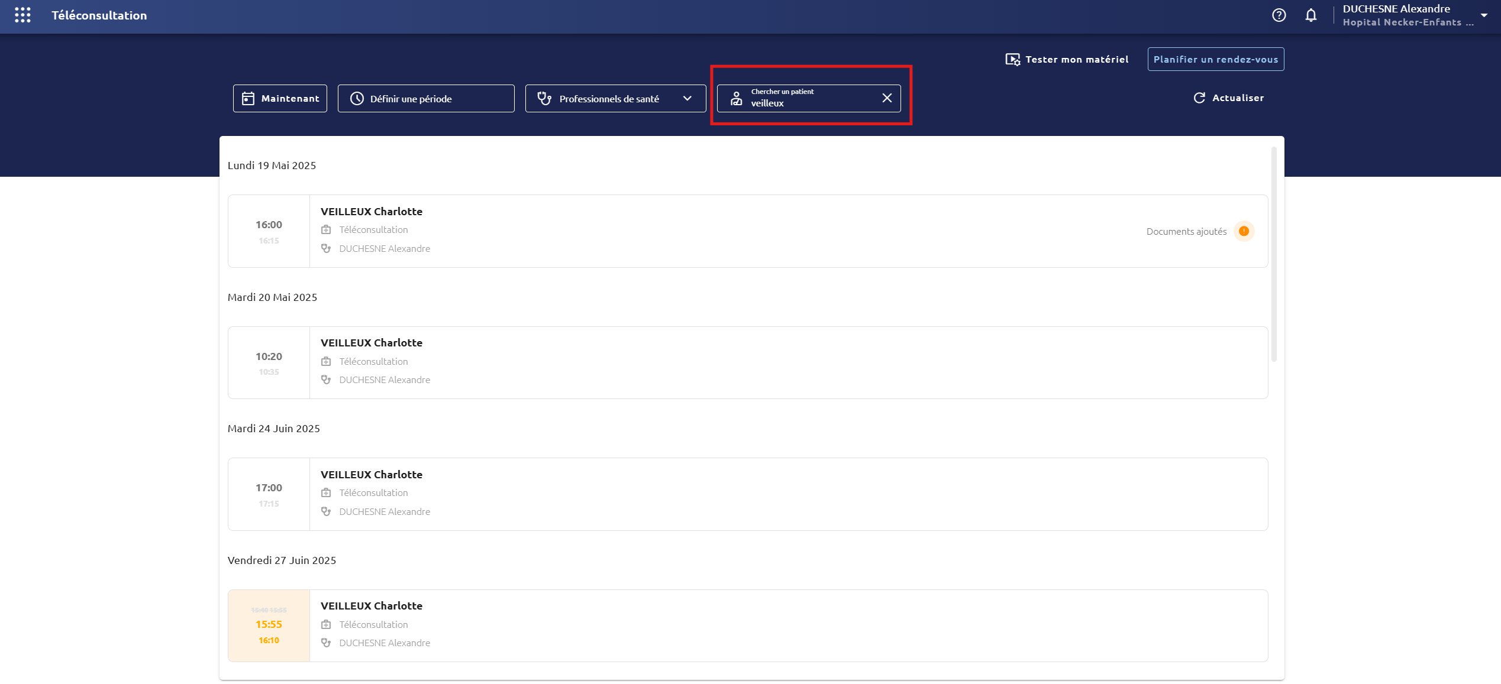Image resolution: width=1501 pixels, height=684 pixels.
Task: Click Actualiser to refresh the list
Action: [x=1228, y=98]
